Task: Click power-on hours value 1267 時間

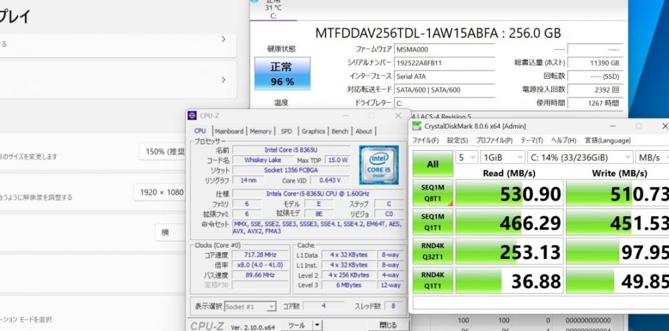Action: coord(595,103)
